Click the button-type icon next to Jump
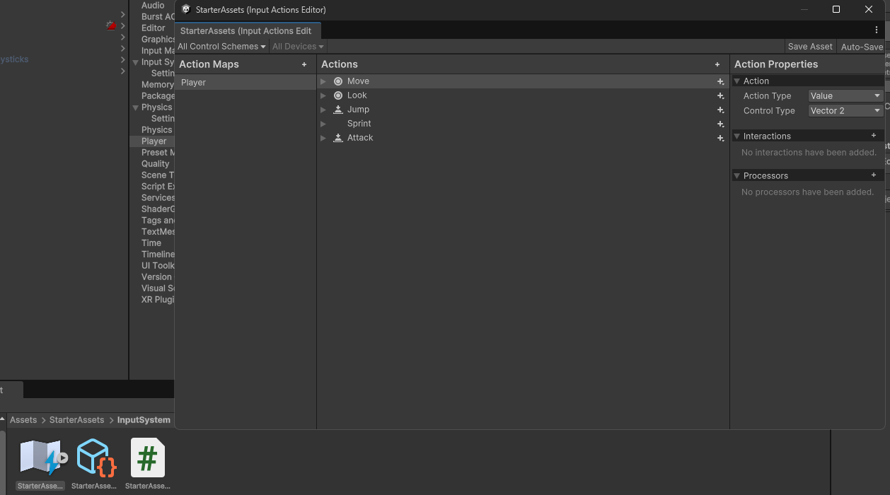Screen dimensions: 890x495 tap(337, 109)
